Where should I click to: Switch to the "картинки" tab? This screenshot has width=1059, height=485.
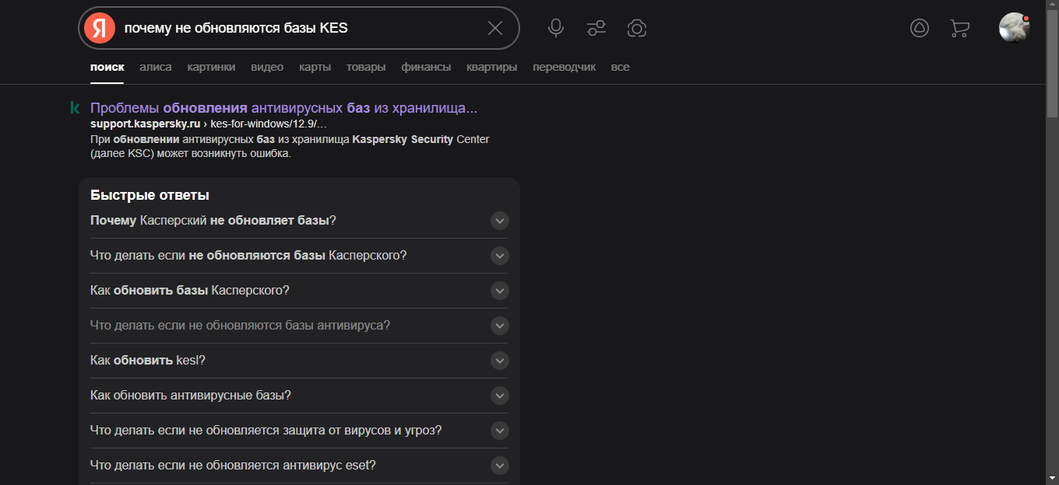click(211, 67)
